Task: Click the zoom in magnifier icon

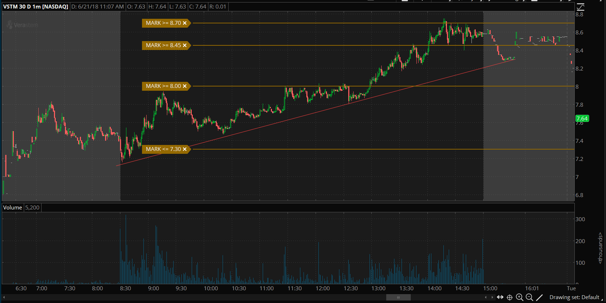Action: [x=519, y=297]
